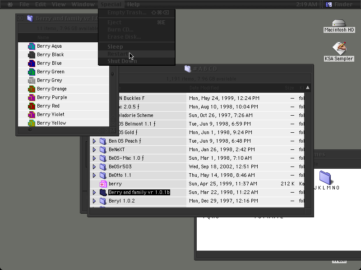Expand the BeNeXT folder triangle
The image size is (361, 270).
pos(94,150)
